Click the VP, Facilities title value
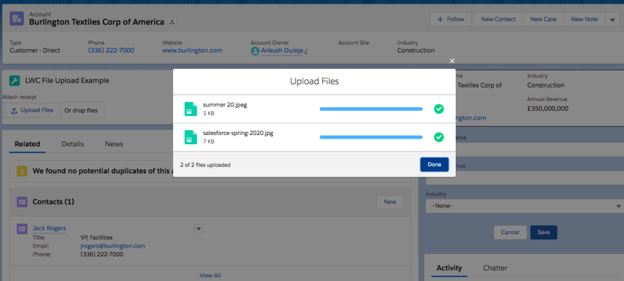 96,238
